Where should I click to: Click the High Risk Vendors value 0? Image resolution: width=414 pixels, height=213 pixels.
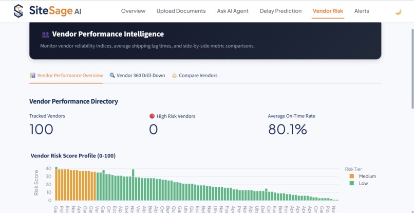tap(154, 129)
